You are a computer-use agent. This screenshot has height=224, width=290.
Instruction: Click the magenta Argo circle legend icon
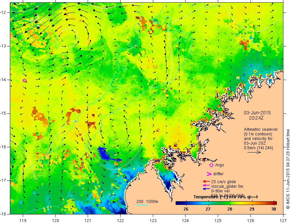pos(211,165)
